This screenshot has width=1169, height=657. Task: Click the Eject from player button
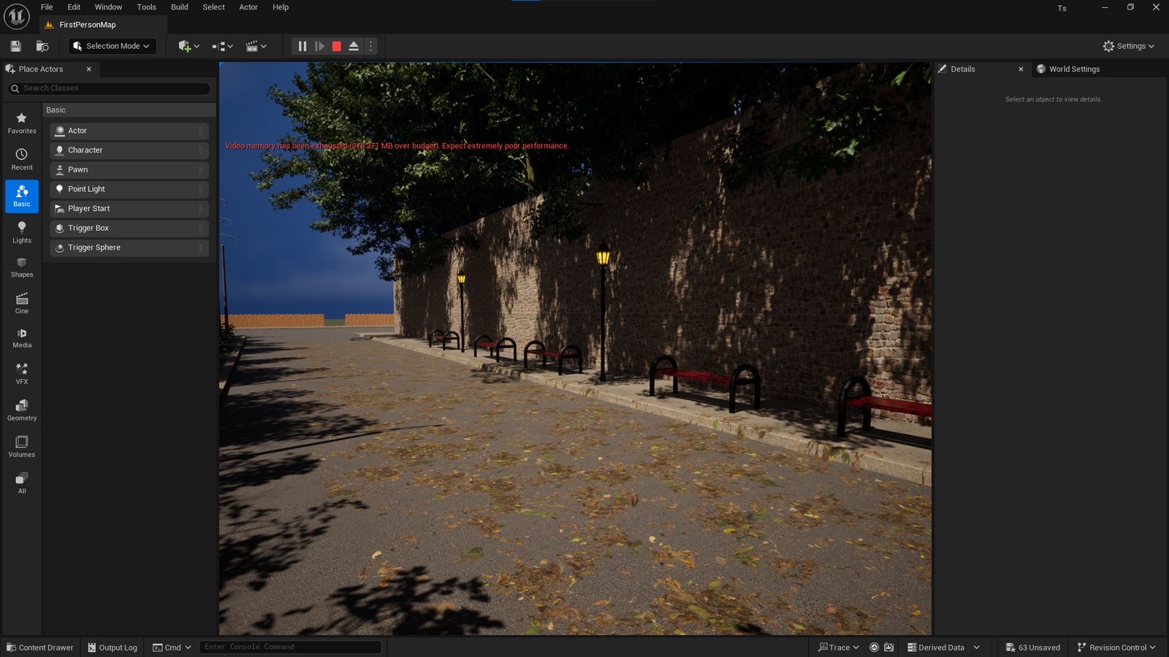pyautogui.click(x=354, y=46)
